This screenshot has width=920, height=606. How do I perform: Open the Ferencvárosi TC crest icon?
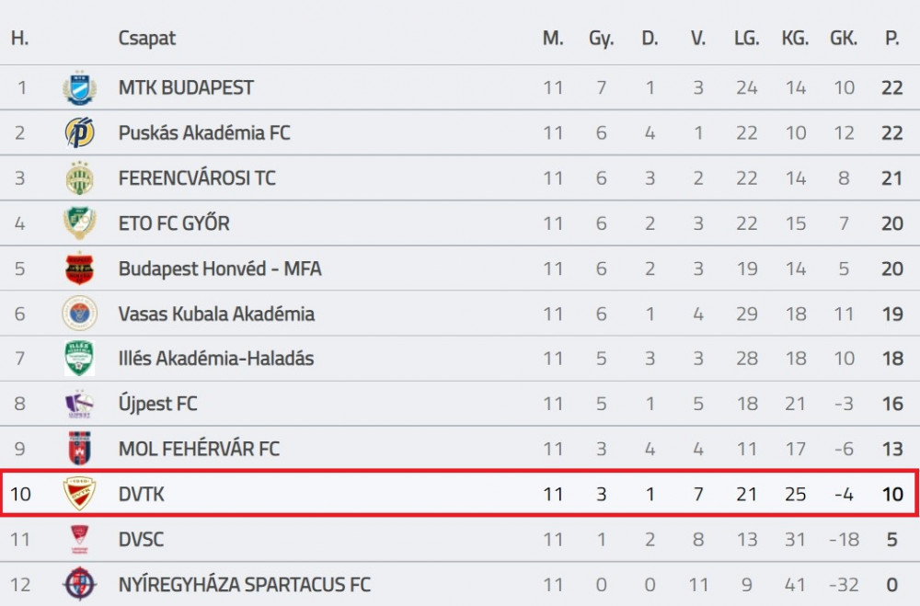point(79,178)
